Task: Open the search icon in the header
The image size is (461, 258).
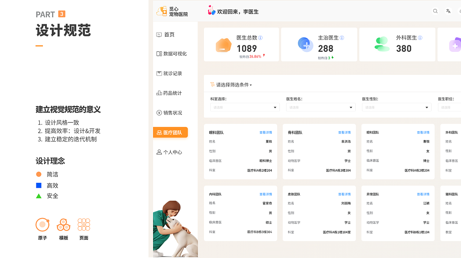Action: 435,11
